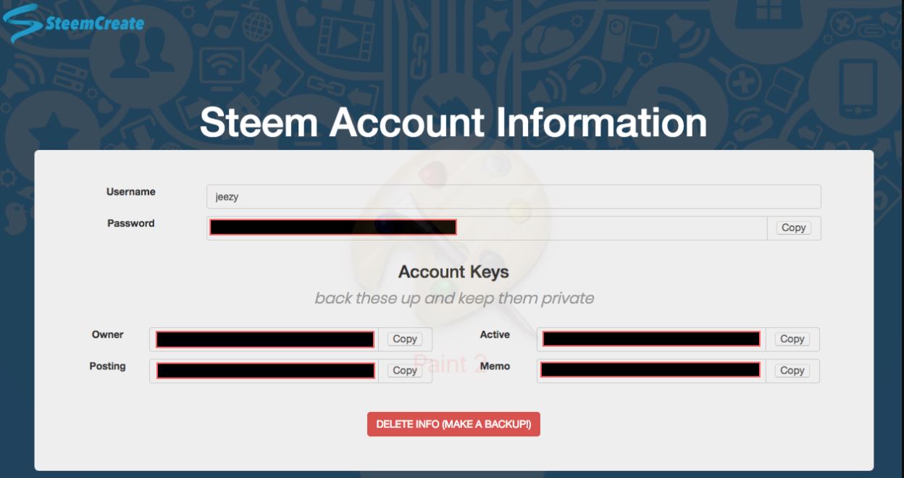Image resolution: width=904 pixels, height=478 pixels.
Task: Click the Steem Account Information heading
Action: 453,122
